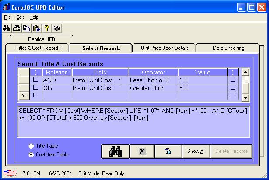This screenshot has width=269, height=180.
Task: Select the Cost Item Table radio button
Action: [31, 155]
